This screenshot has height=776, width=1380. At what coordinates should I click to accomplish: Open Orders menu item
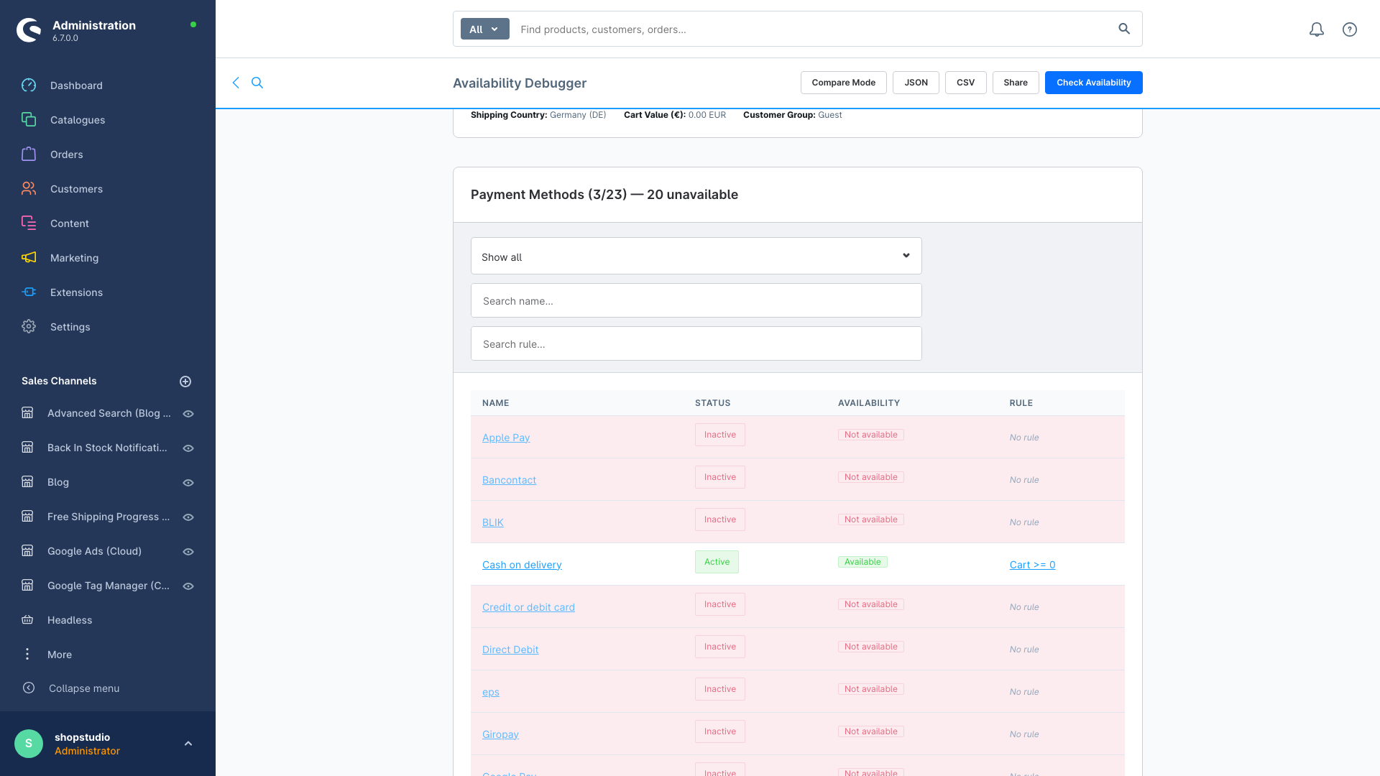coord(67,154)
